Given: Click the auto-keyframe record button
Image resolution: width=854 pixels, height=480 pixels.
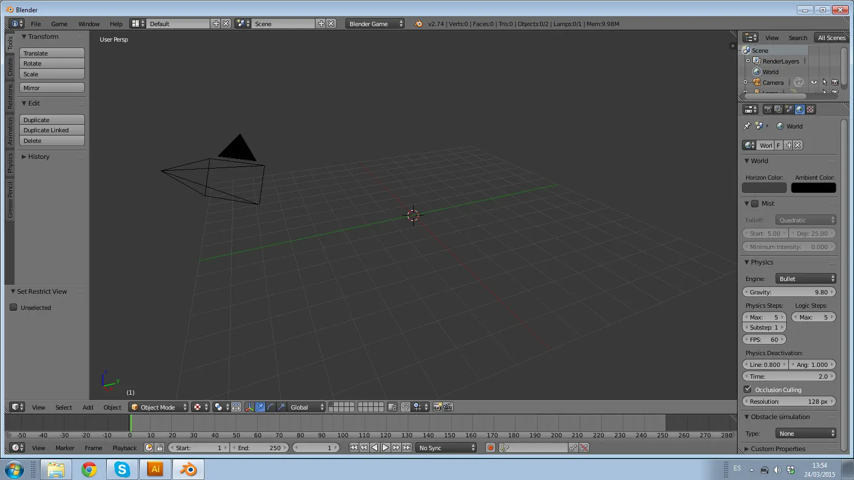Looking at the screenshot, I should (491, 447).
